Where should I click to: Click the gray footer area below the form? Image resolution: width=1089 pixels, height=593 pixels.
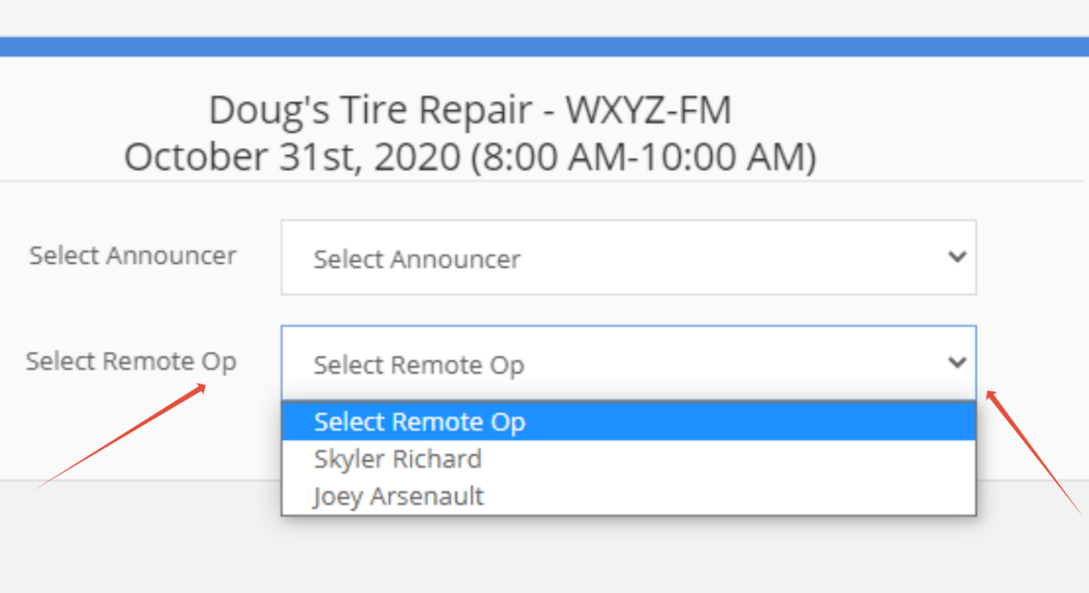click(x=544, y=548)
